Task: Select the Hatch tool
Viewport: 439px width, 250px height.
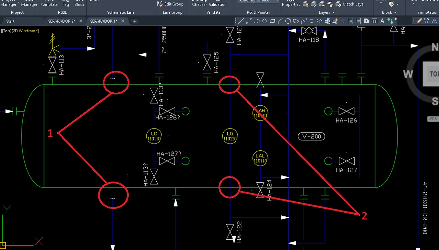Action: (x=351, y=21)
